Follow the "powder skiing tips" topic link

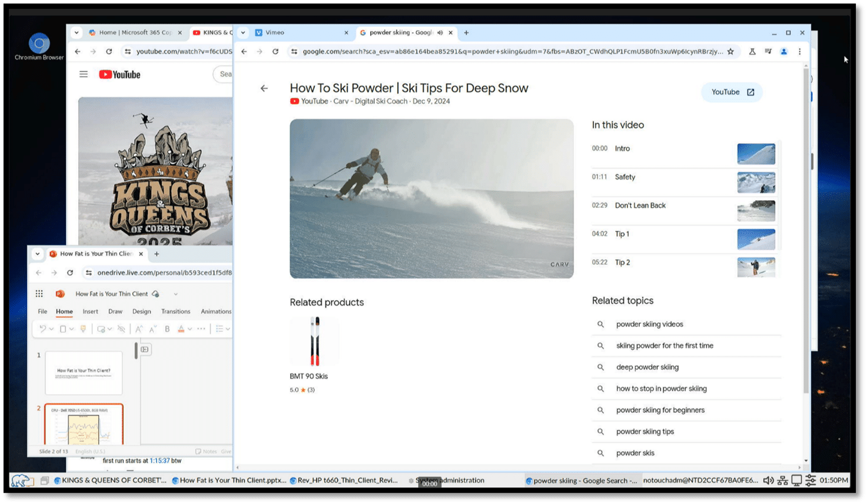(645, 431)
